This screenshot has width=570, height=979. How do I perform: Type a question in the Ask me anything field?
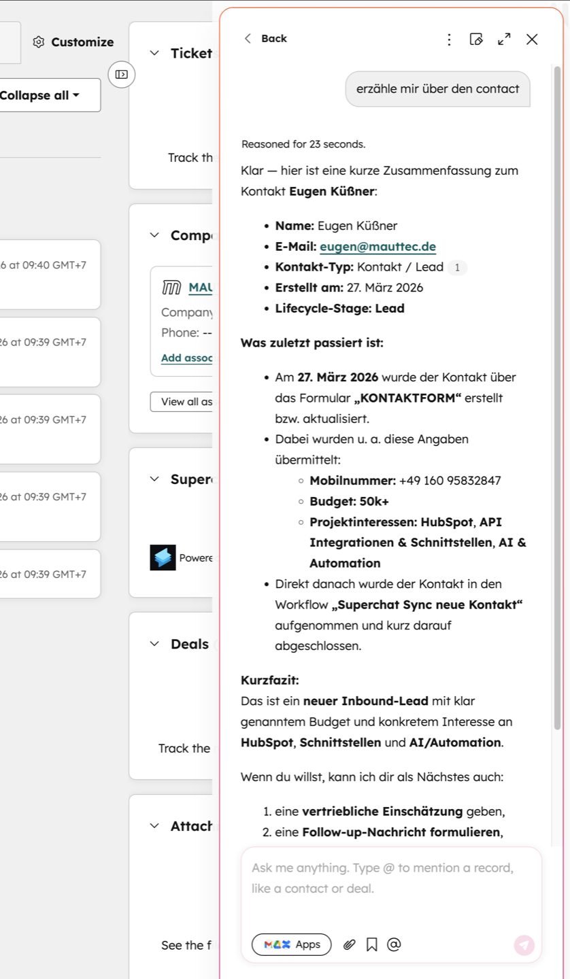point(390,878)
